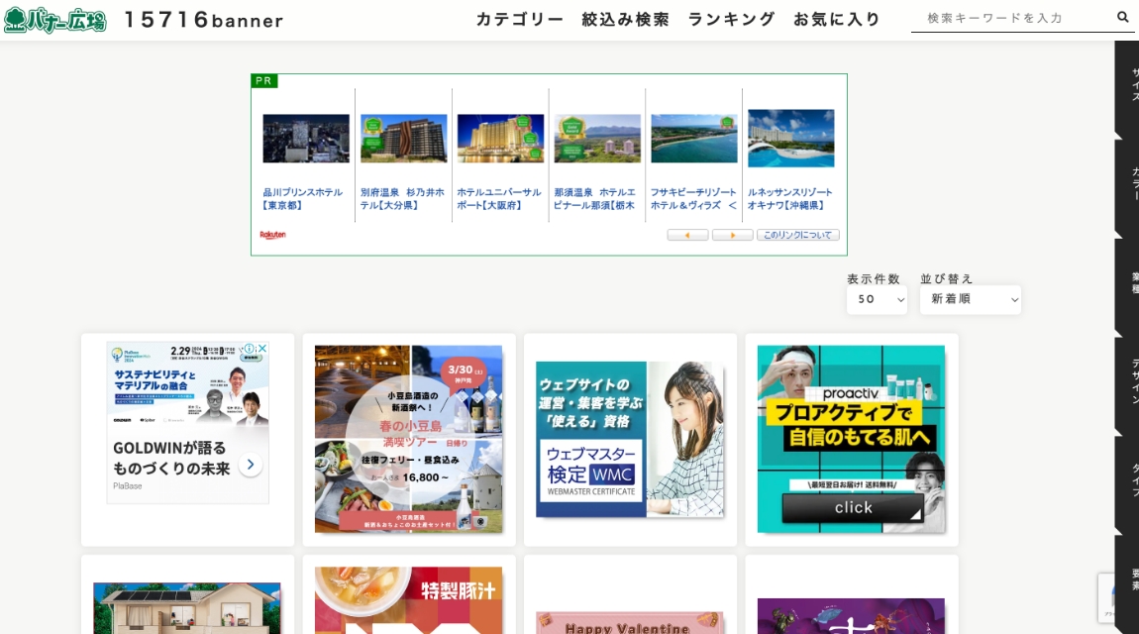Click the right arrow button in Rakuten PR widget
Viewport: 1139px width, 634px height.
pyautogui.click(x=732, y=236)
